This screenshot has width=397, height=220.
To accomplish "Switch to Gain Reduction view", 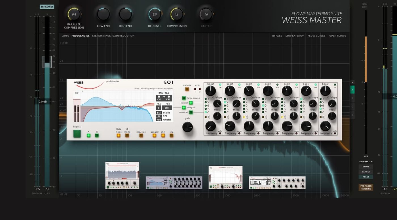I will click(123, 36).
